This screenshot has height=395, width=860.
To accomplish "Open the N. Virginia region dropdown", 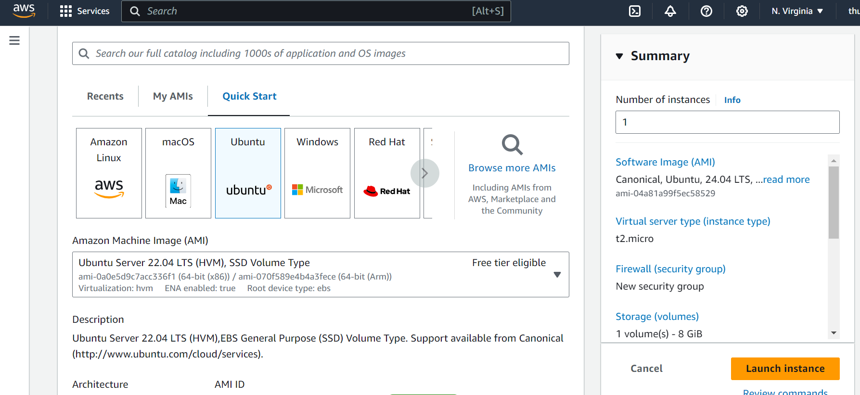I will 797,11.
